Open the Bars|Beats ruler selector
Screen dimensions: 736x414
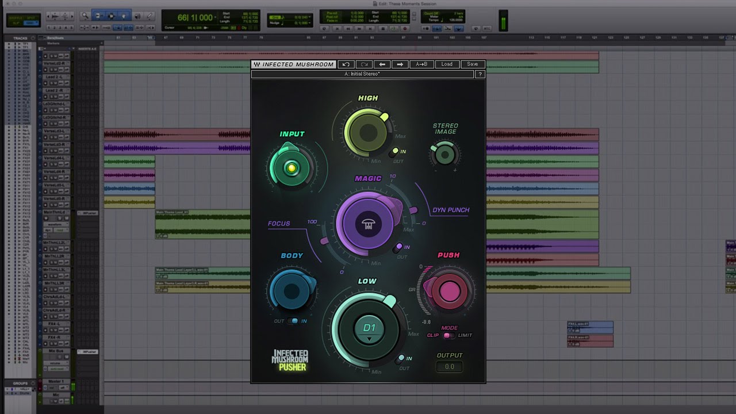point(42,37)
